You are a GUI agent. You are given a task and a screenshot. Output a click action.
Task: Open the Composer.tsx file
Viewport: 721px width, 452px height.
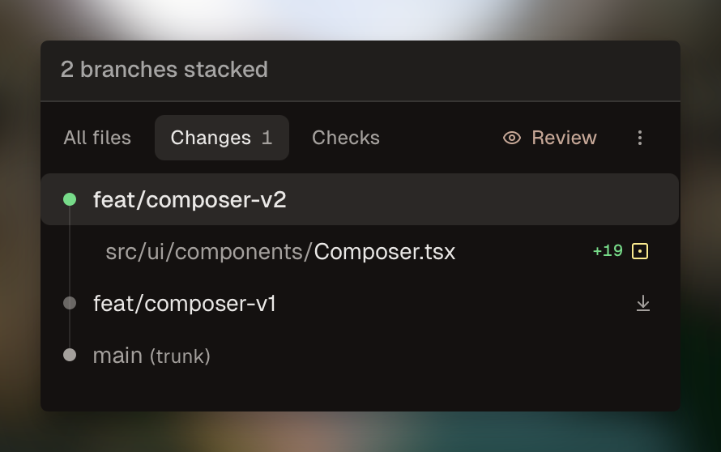[385, 251]
